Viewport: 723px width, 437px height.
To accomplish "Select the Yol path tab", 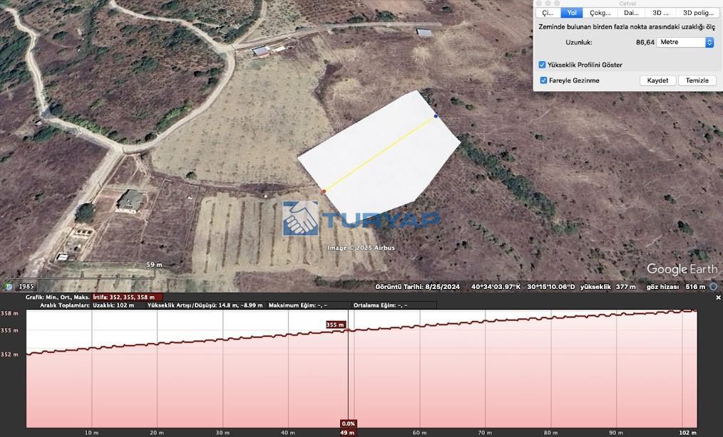I will 572,13.
